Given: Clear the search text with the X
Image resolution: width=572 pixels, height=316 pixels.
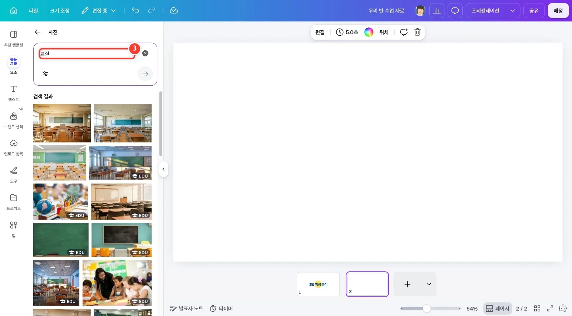Looking at the screenshot, I should [145, 53].
